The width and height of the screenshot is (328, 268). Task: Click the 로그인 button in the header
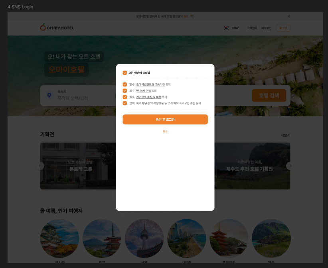pos(283,28)
